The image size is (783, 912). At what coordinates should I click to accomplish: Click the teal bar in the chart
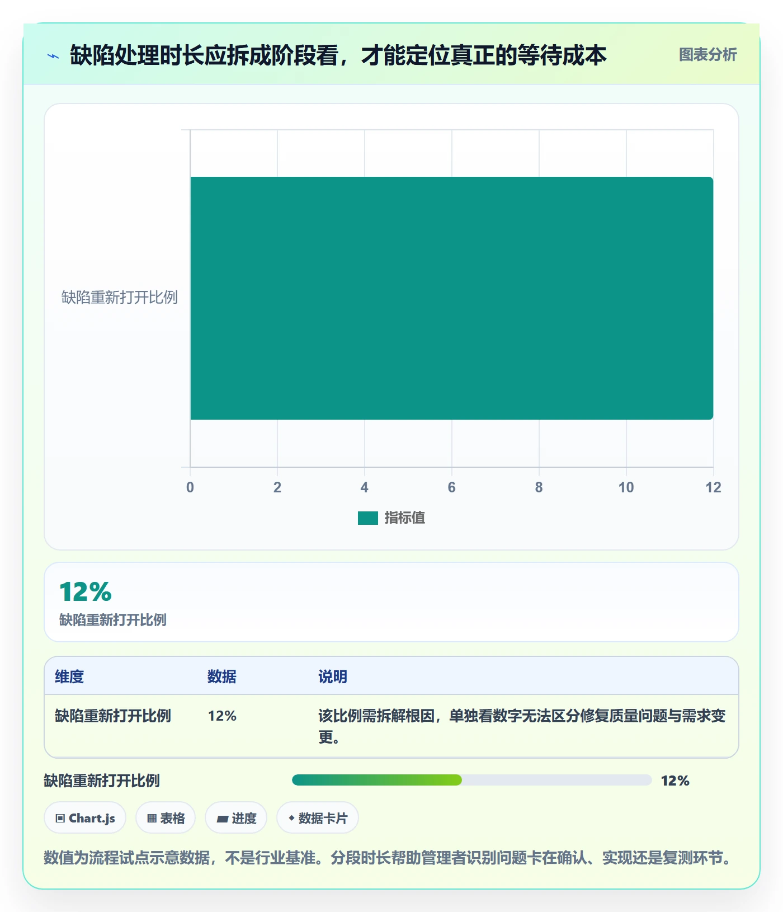451,298
